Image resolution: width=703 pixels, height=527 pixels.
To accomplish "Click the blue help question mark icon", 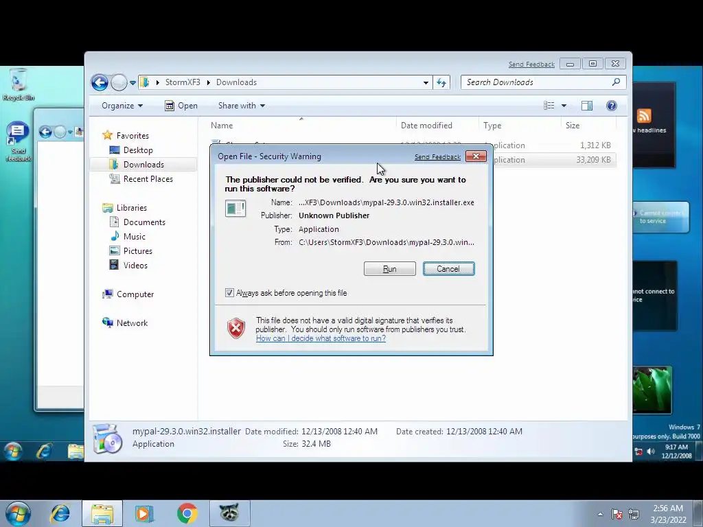I will pos(612,105).
